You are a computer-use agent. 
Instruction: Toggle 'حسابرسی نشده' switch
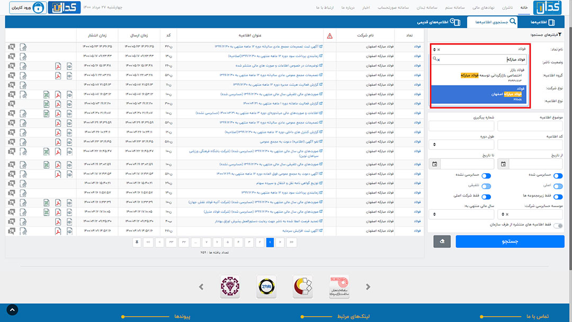tap(486, 176)
